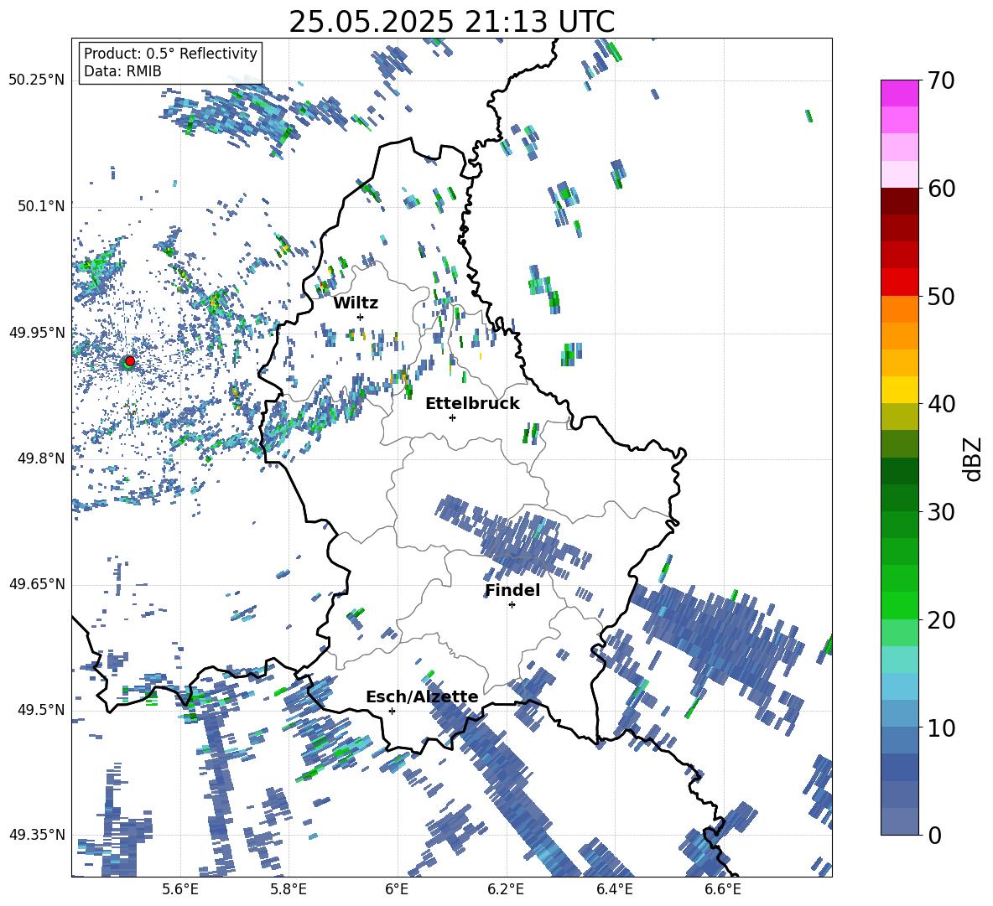This screenshot has width=993, height=906.
Task: Click the 49.35°N latitude label
Action: (37, 835)
